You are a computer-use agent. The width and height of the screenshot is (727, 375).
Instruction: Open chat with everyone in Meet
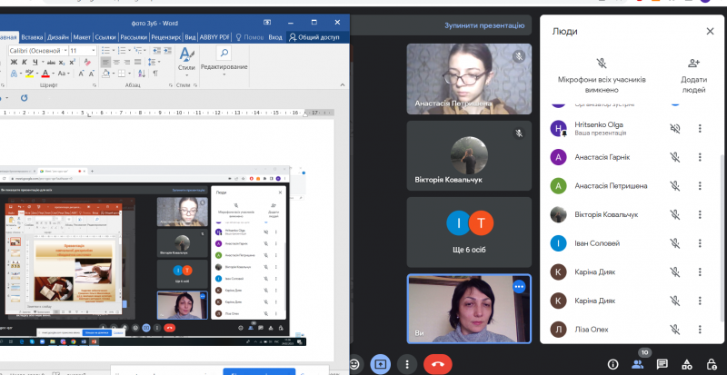coord(662,364)
